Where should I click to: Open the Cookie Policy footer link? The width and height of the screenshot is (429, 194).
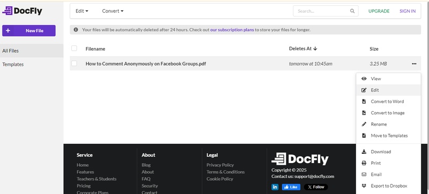(x=220, y=179)
